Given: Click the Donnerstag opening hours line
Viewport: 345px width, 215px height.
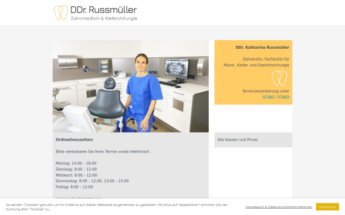Looking at the screenshot, I should coord(92,181).
